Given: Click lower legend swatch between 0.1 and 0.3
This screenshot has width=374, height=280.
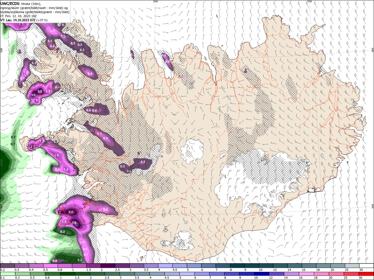Looking at the screenshot, I should click(x=7, y=274).
